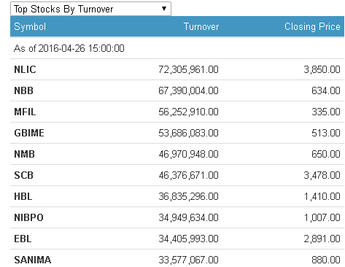Image resolution: width=345 pixels, height=267 pixels.
Task: Select closing price 634.00
Action: click(x=326, y=90)
